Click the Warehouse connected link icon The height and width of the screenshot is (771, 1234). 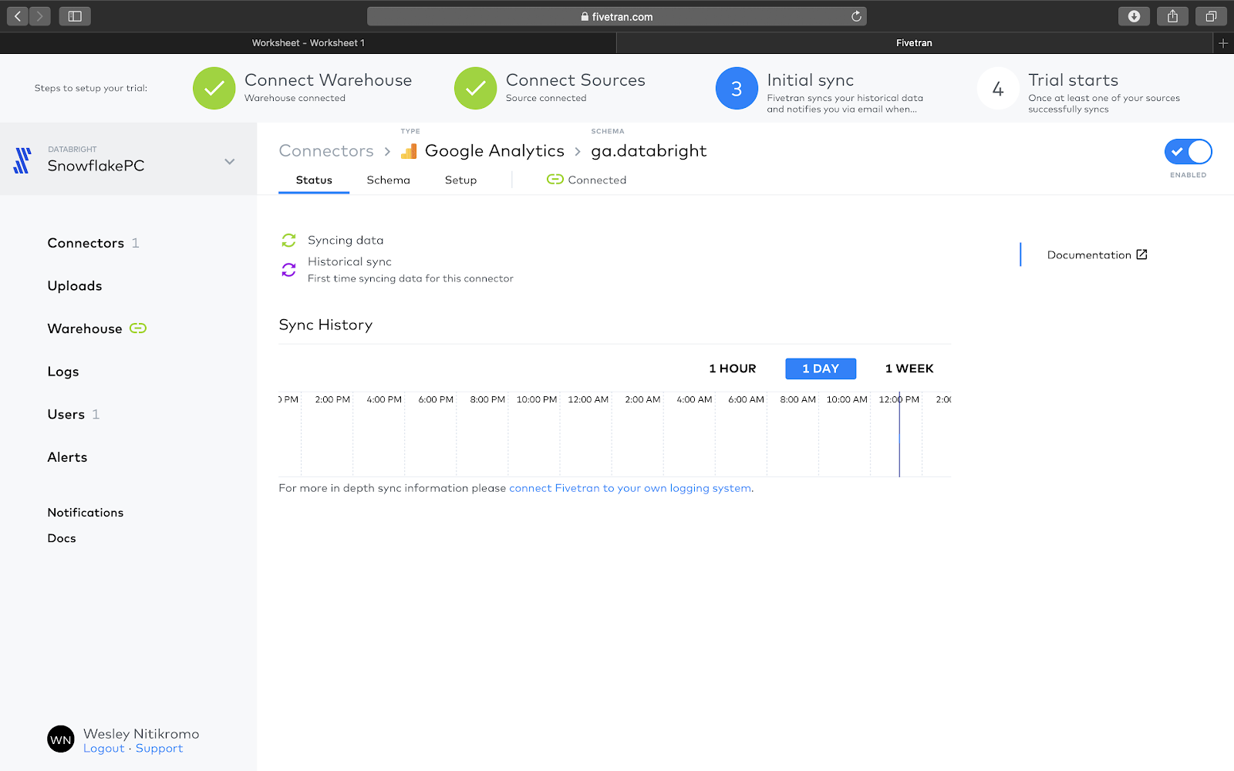pyautogui.click(x=138, y=328)
